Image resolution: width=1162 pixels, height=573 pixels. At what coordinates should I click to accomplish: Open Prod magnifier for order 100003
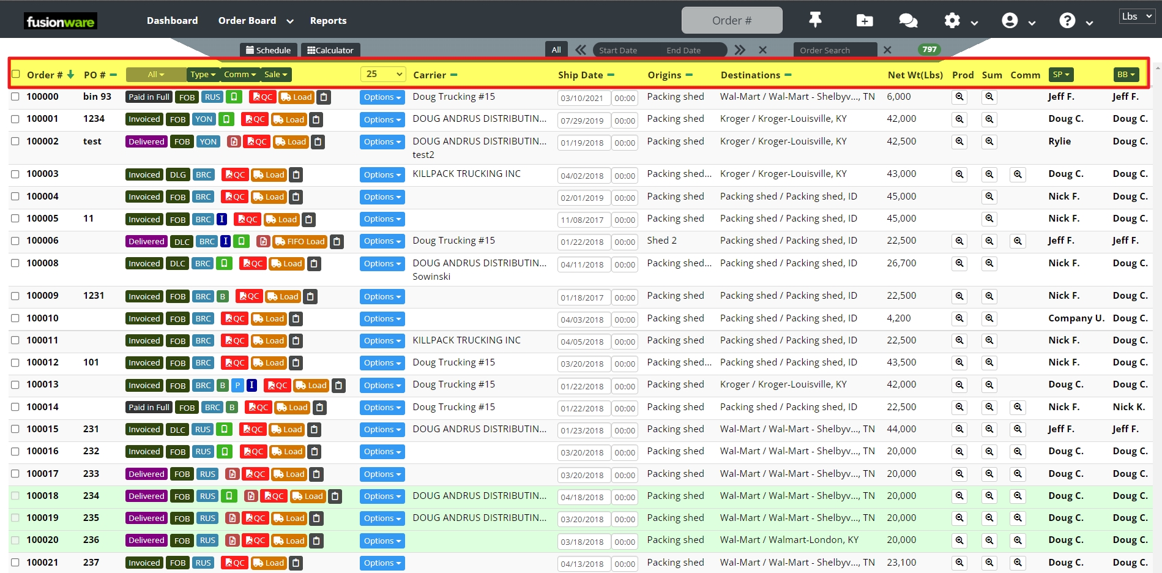pos(959,174)
